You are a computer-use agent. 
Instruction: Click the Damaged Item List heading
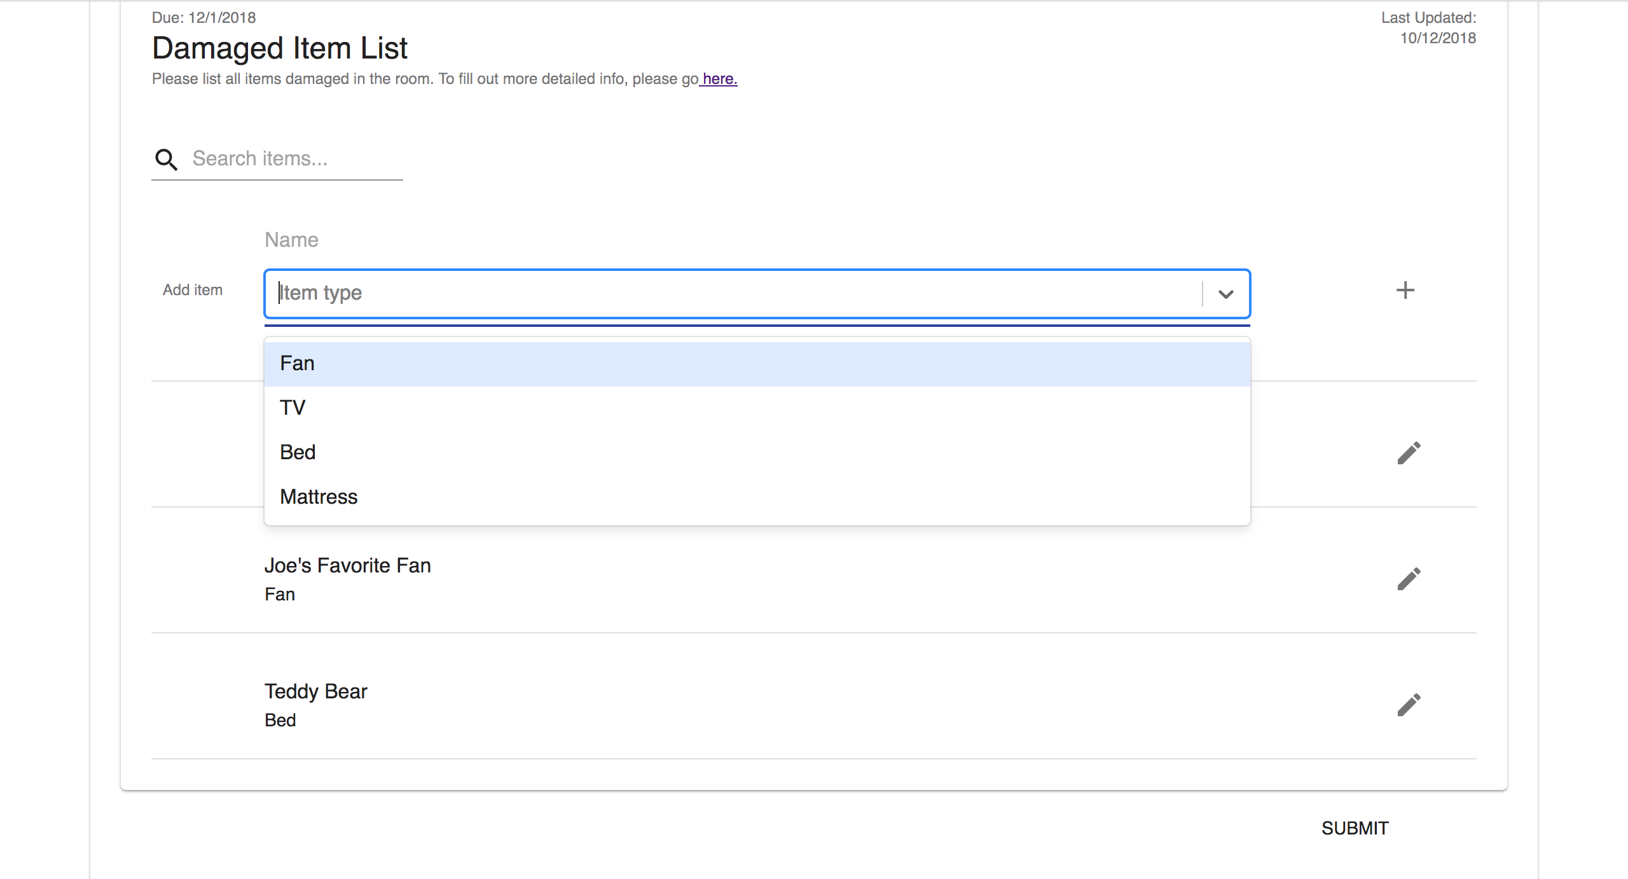pos(280,48)
